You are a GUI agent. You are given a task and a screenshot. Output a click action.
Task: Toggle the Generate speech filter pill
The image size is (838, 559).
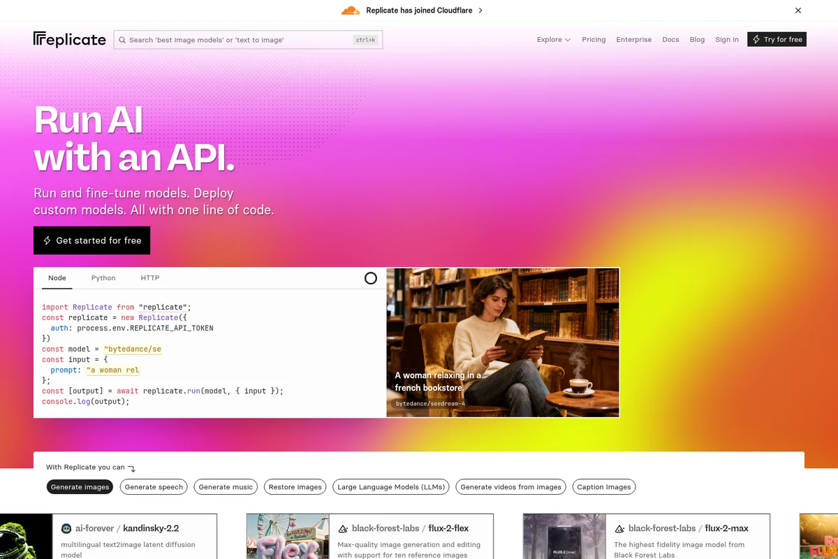pyautogui.click(x=154, y=487)
